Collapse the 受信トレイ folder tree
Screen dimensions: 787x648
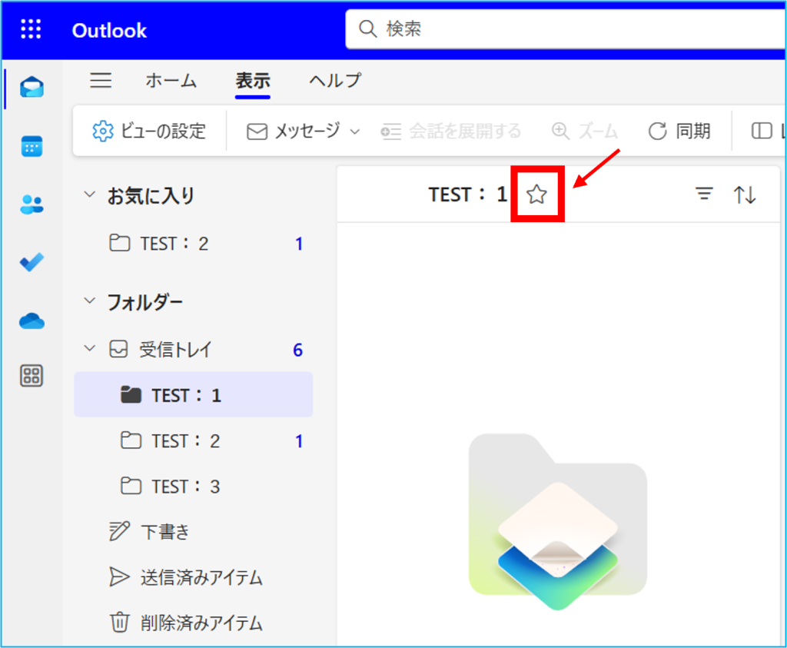[x=90, y=350]
